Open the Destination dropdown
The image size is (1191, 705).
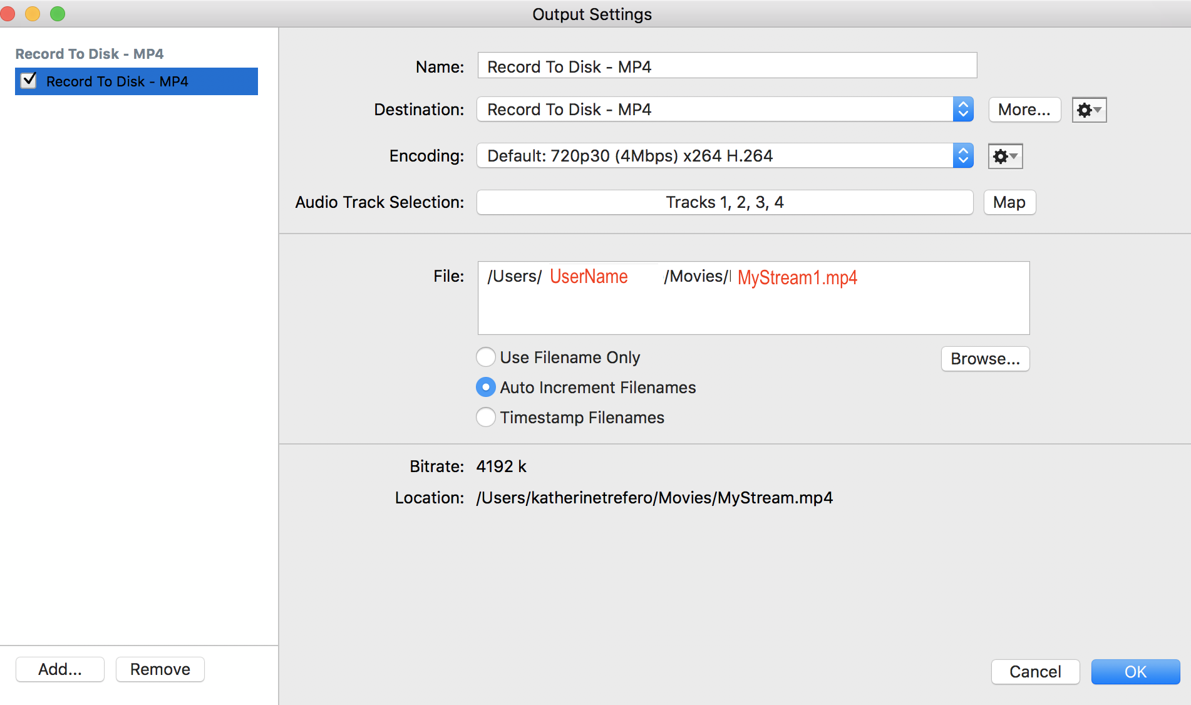point(725,110)
